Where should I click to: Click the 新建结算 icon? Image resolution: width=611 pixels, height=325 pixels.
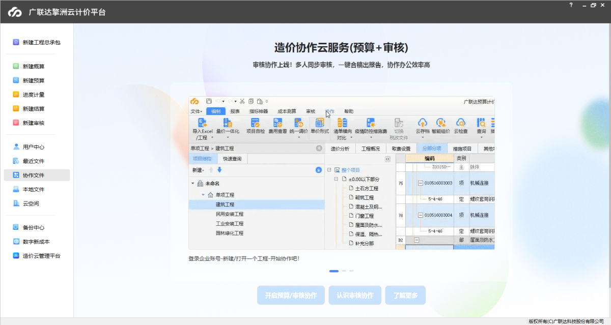click(16, 109)
